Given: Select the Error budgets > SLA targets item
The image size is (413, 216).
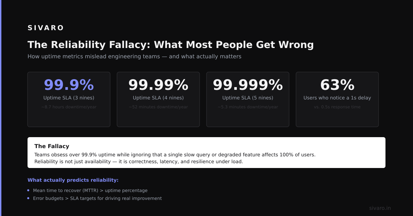Looking at the screenshot, I should point(97,199).
